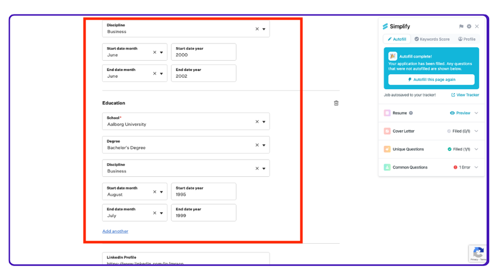Expand the Unique Questions section chevron

(x=476, y=149)
